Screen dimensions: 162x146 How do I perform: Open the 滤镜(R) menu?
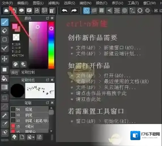point(54,3)
